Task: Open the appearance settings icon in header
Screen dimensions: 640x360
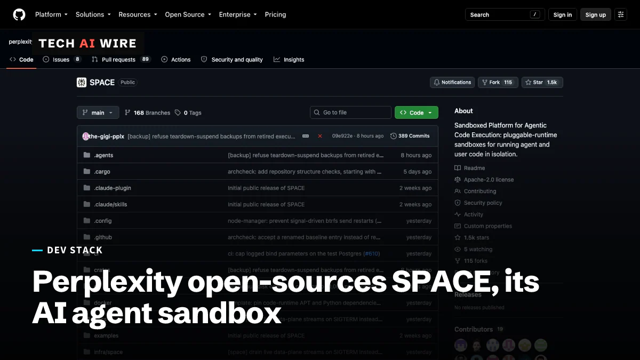Action: pyautogui.click(x=621, y=14)
